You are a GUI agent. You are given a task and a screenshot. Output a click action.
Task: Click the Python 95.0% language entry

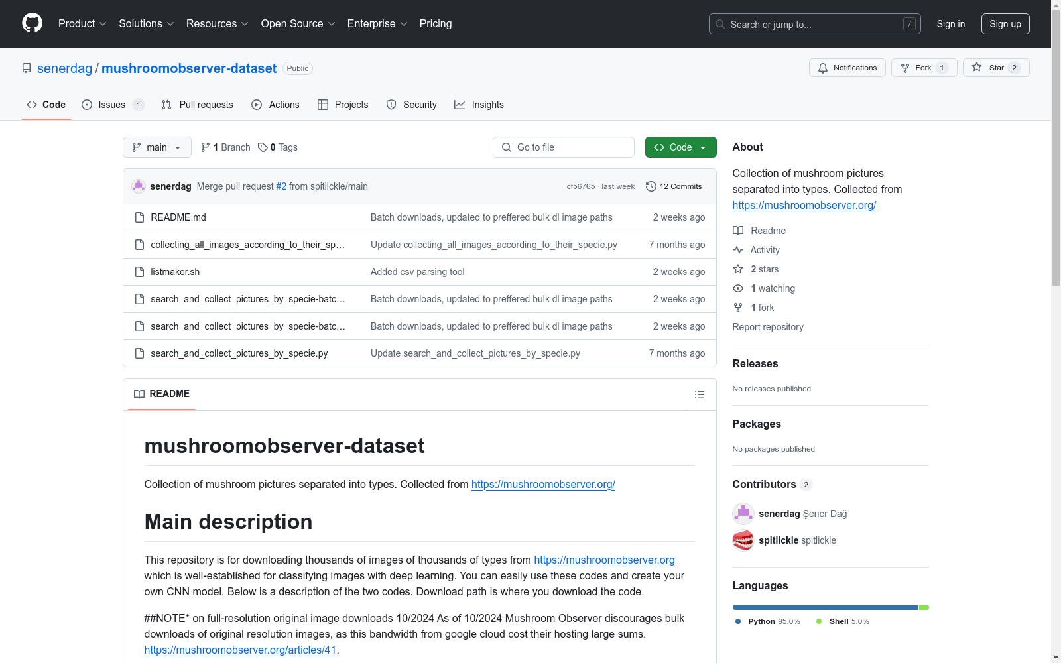click(768, 621)
